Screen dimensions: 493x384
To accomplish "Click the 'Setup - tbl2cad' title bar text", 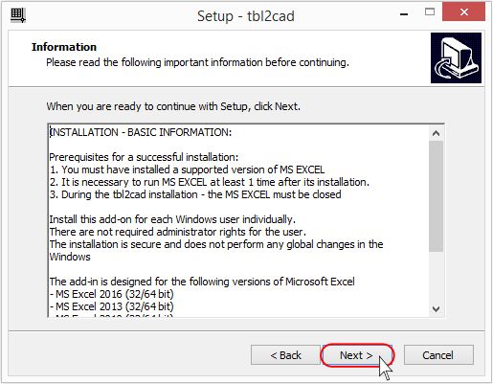I will click(x=246, y=16).
